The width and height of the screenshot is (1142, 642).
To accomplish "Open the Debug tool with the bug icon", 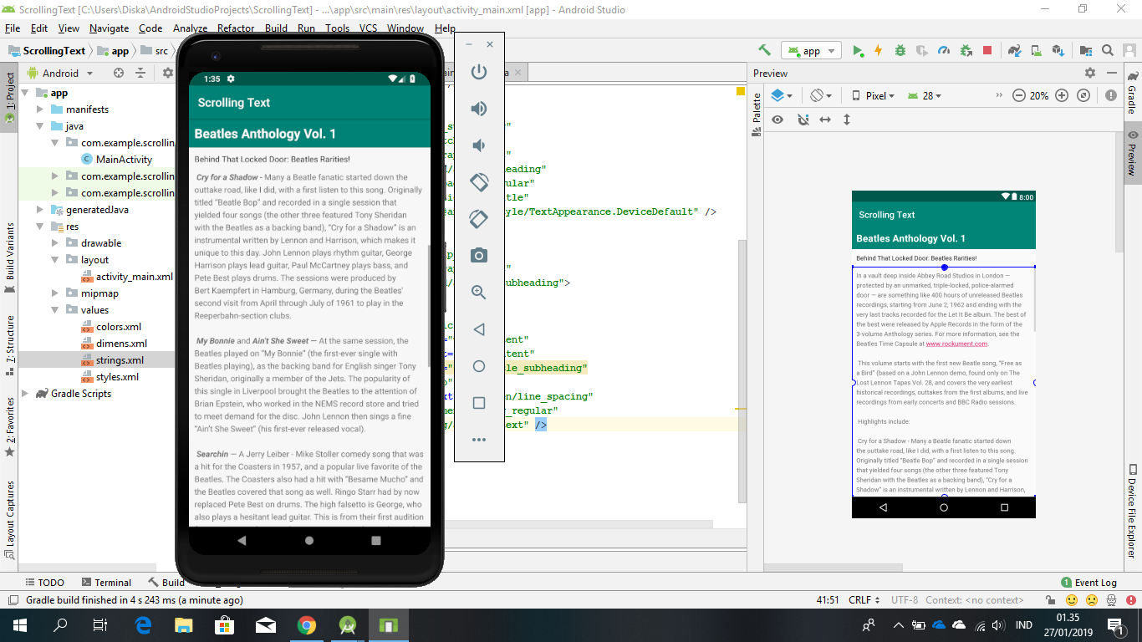I will click(900, 51).
